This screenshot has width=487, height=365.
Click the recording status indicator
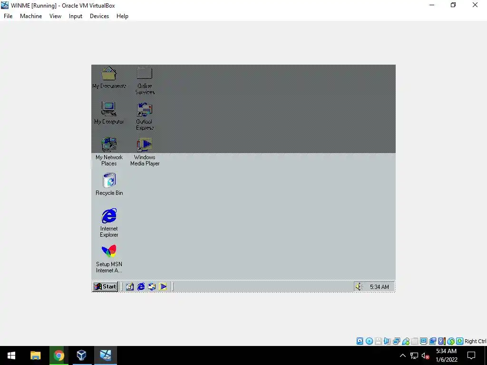click(x=432, y=341)
